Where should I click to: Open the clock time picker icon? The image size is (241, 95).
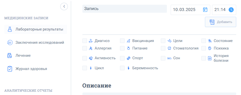(231, 10)
